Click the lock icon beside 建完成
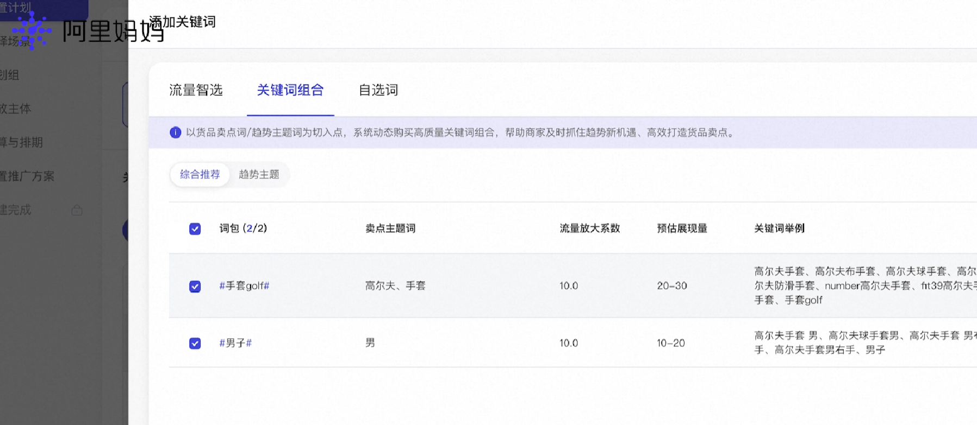Viewport: 977px width, 425px height. click(x=77, y=210)
